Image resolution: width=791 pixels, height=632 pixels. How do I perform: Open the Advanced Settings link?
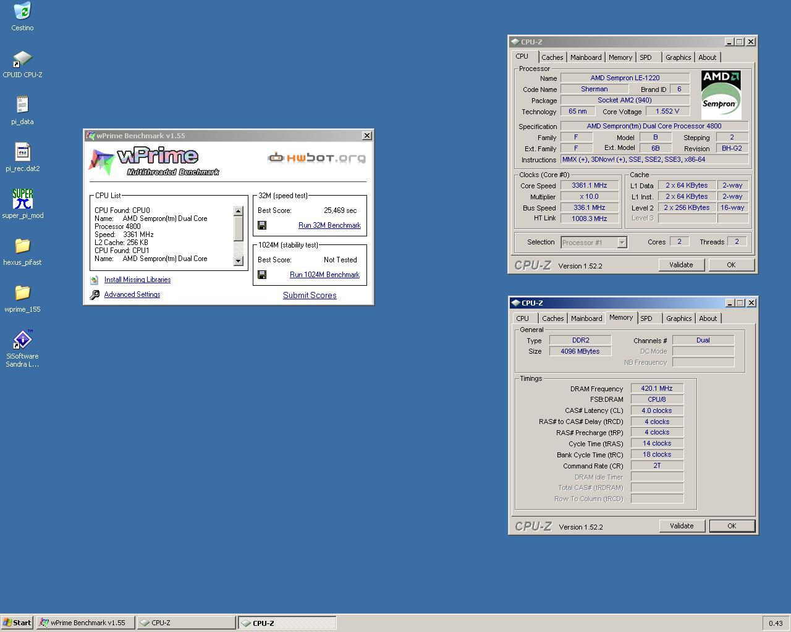(x=132, y=294)
